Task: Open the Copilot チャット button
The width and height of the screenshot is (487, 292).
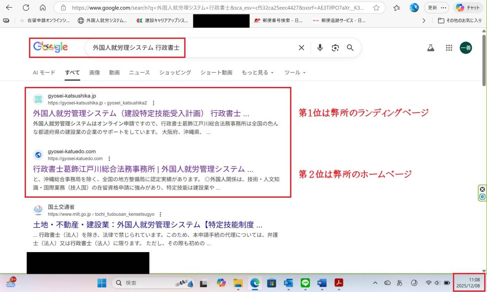Action: (468, 8)
